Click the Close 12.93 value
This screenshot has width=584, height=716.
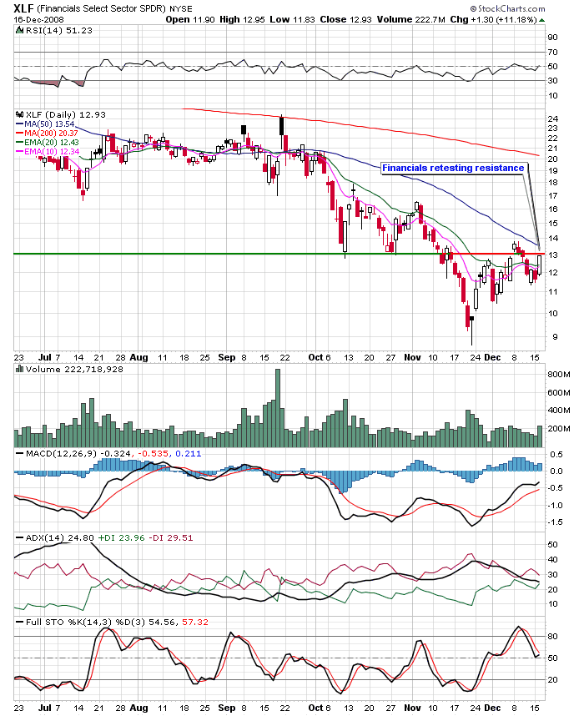pyautogui.click(x=345, y=19)
